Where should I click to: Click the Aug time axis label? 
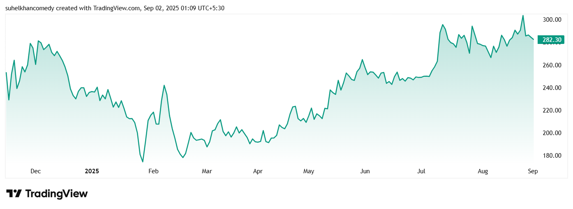pos(483,171)
